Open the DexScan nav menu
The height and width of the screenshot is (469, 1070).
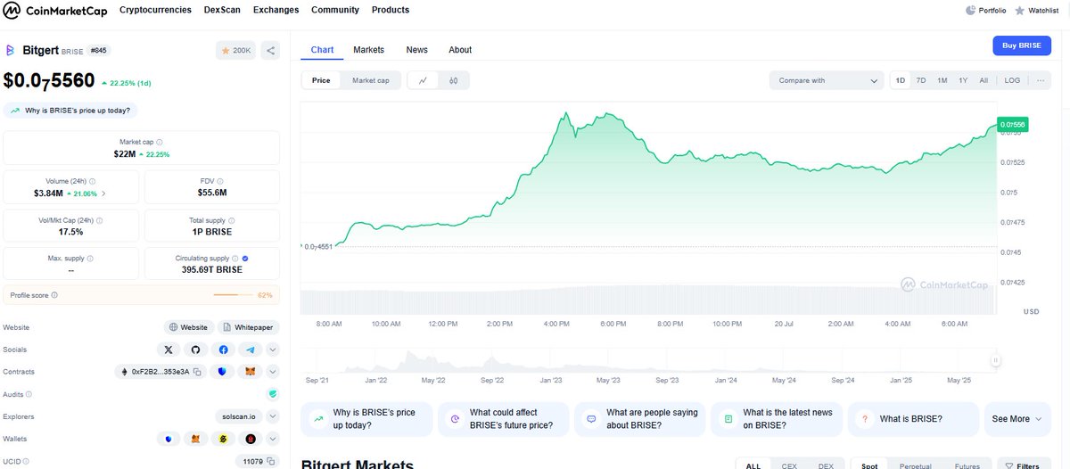point(222,10)
